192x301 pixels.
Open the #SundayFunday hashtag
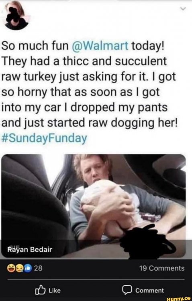pyautogui.click(x=44, y=138)
